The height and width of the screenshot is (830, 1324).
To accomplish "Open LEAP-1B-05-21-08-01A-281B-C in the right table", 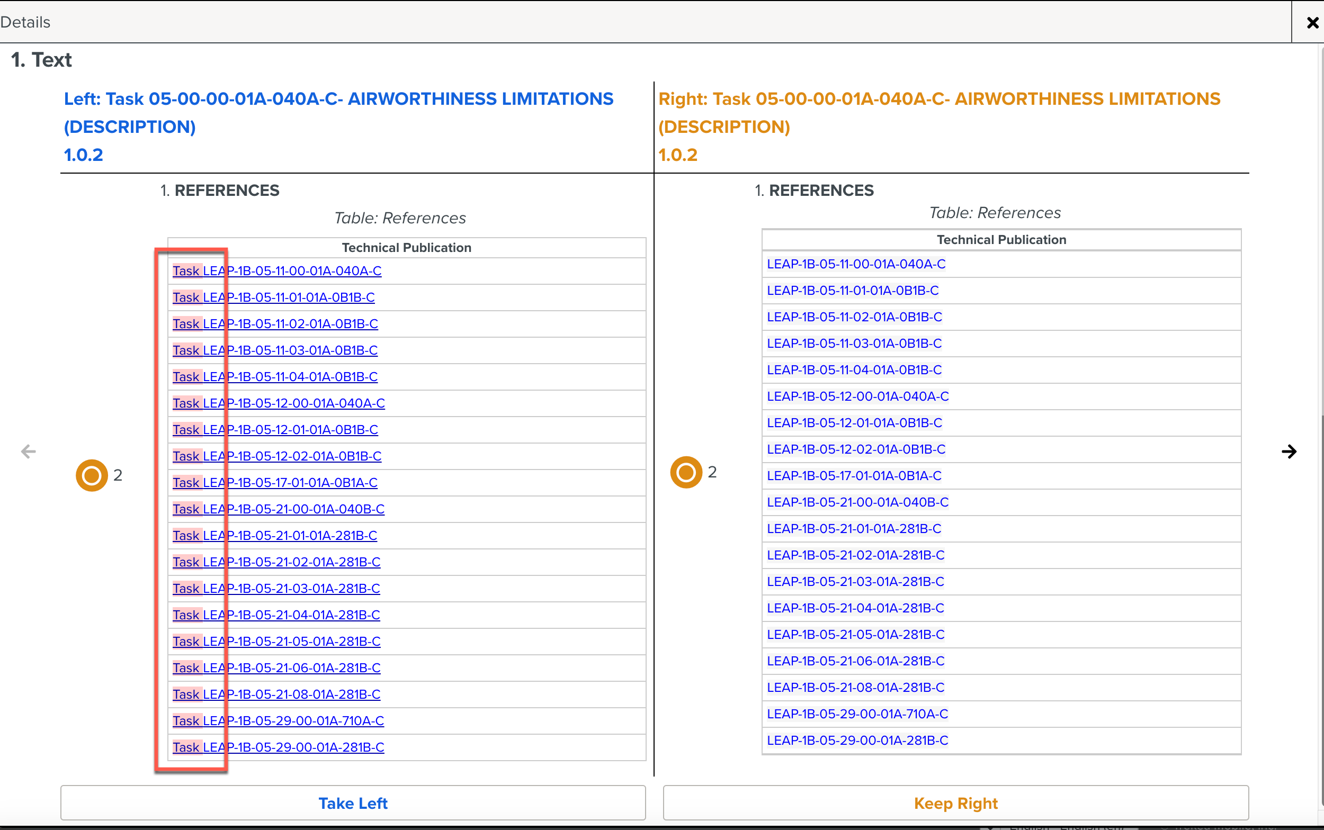I will (x=855, y=687).
